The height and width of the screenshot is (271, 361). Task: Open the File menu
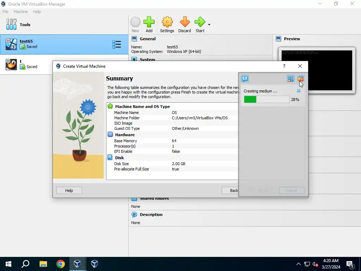pos(5,12)
